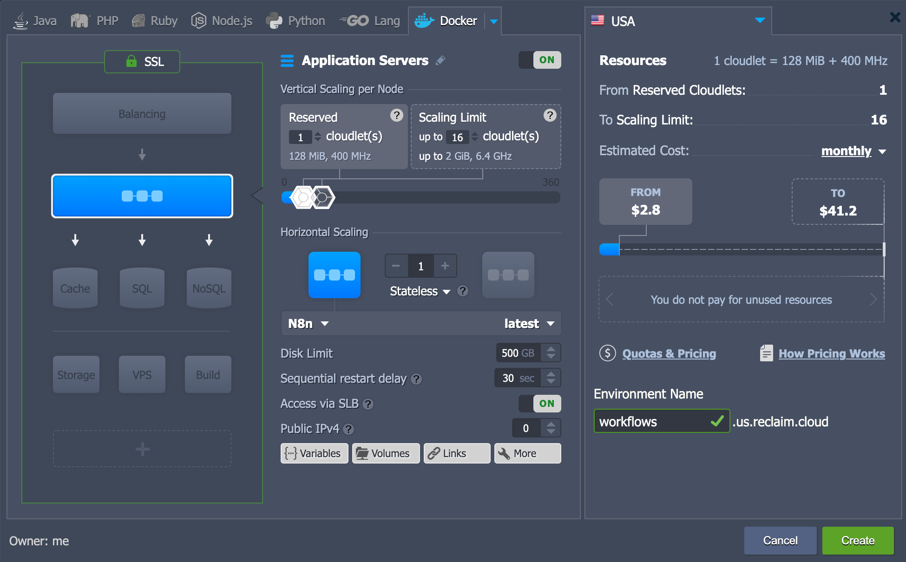Disable the SSL toggle
This screenshot has height=562, width=906.
[x=142, y=61]
